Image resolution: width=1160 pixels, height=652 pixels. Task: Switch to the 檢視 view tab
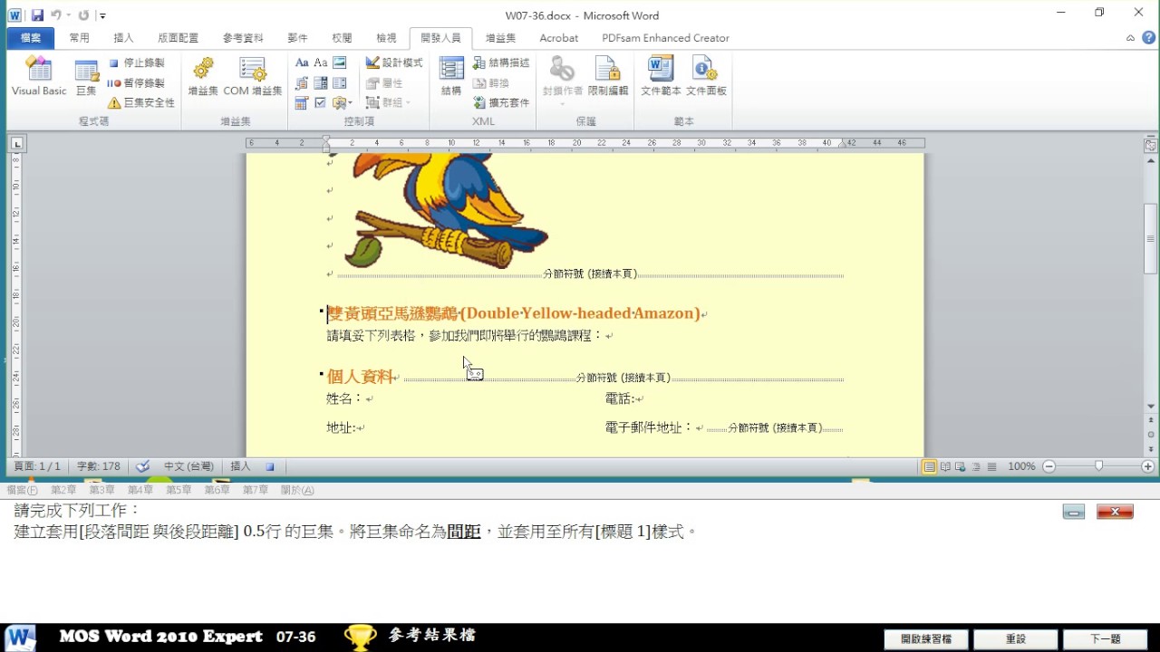(x=386, y=38)
